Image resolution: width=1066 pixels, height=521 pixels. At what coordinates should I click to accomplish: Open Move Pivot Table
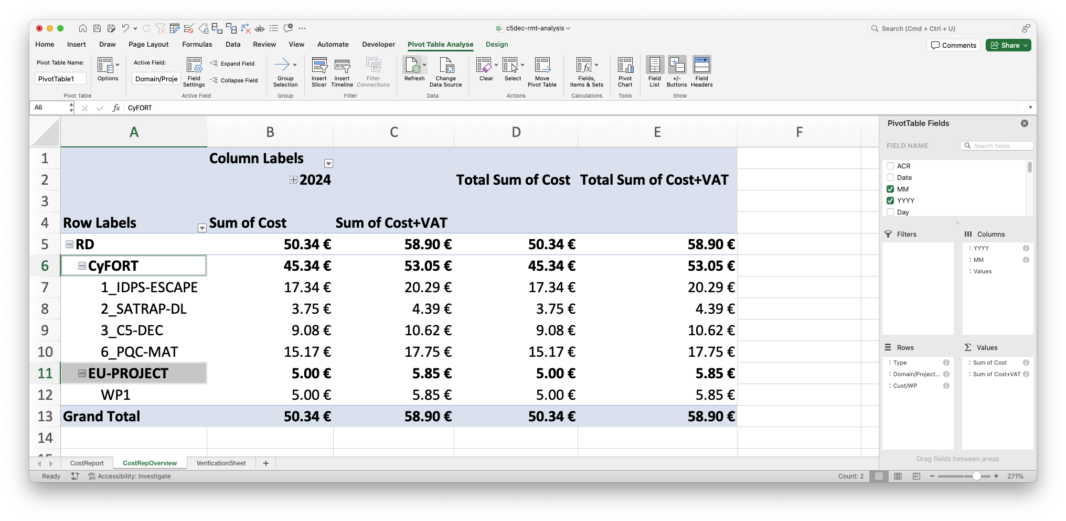tap(542, 72)
